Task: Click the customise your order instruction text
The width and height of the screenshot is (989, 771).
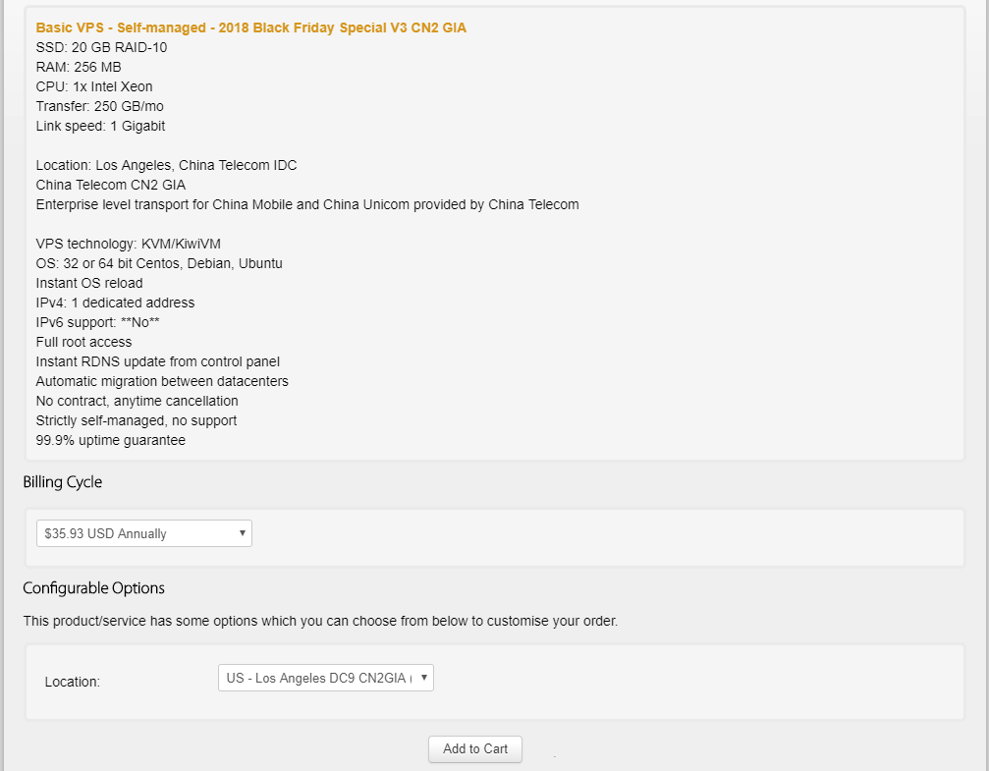Action: (x=320, y=621)
